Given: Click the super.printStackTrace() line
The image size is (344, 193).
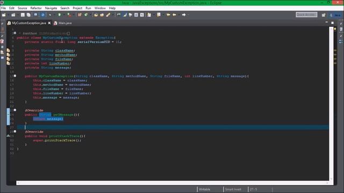Looking at the screenshot, I should (57, 140).
